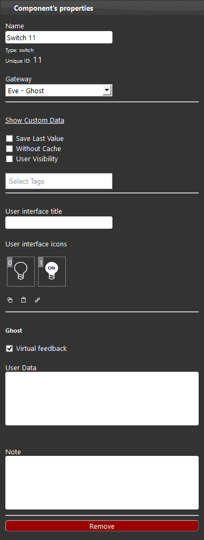
Task: Open the Gateway dropdown arrow
Action: [107, 91]
